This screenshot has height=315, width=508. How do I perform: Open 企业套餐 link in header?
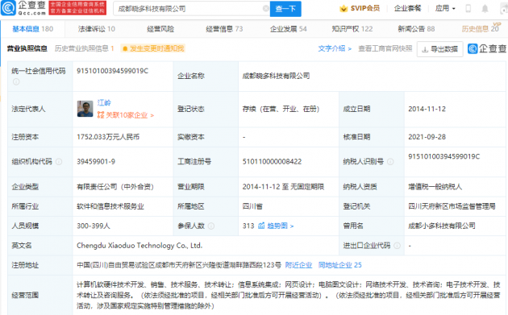click(407, 8)
